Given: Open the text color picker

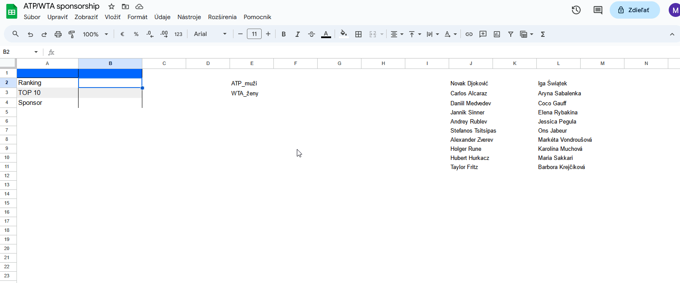Looking at the screenshot, I should (326, 34).
